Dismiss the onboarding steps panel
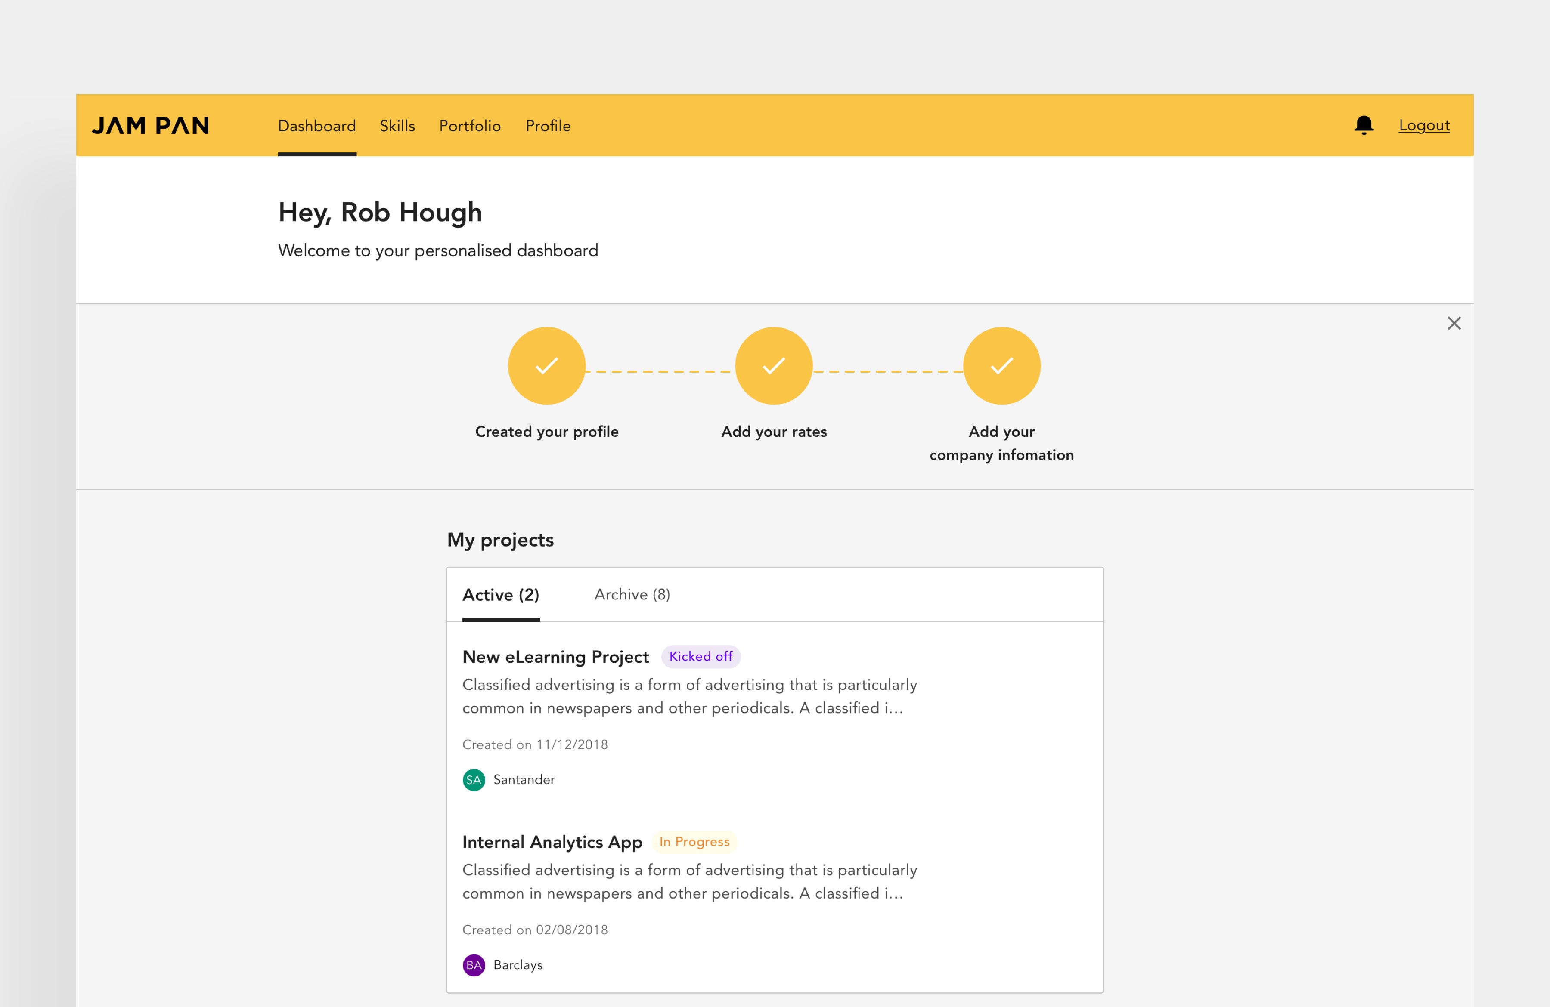This screenshot has height=1007, width=1550. (1454, 324)
